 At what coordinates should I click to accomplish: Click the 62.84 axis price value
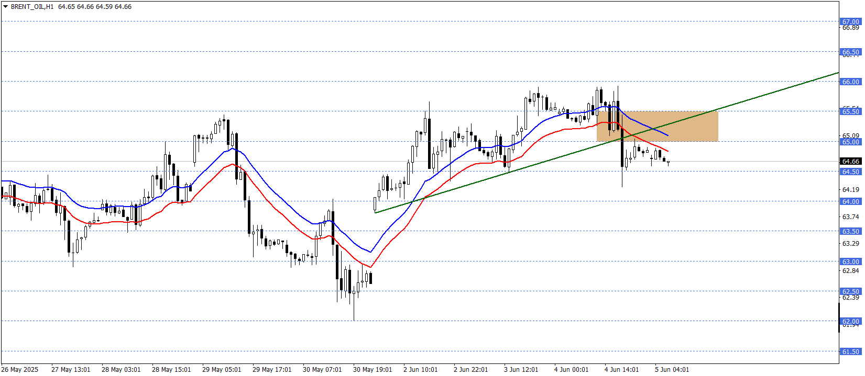(x=851, y=270)
